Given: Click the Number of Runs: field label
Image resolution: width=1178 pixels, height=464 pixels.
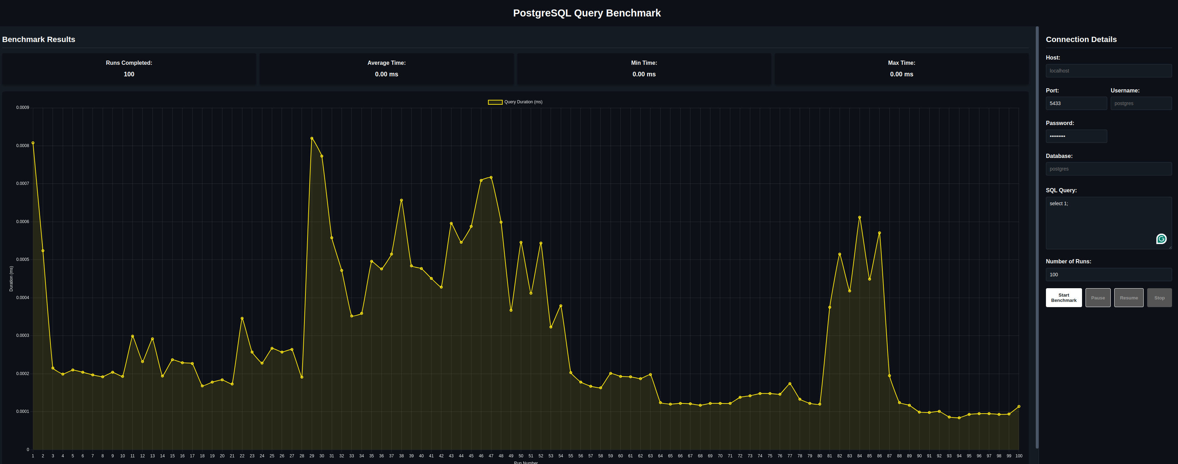Looking at the screenshot, I should point(1068,262).
